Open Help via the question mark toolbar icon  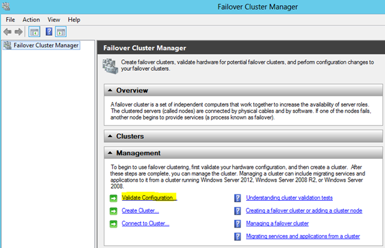coord(49,31)
